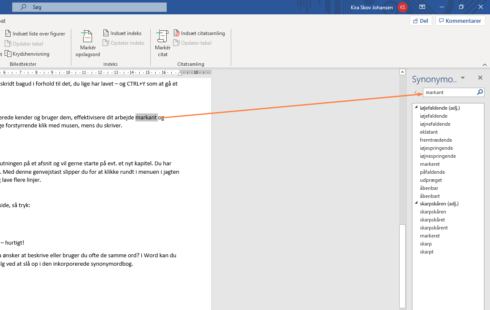The width and height of the screenshot is (490, 310).
Task: Open the Synonymordbog pane options dropdown
Action: coord(463,78)
